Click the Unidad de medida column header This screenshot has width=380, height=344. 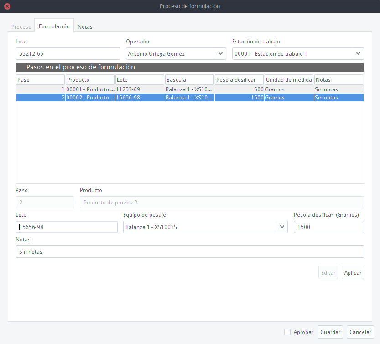(x=289, y=80)
